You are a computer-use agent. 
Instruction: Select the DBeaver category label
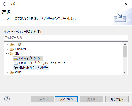[21, 49]
